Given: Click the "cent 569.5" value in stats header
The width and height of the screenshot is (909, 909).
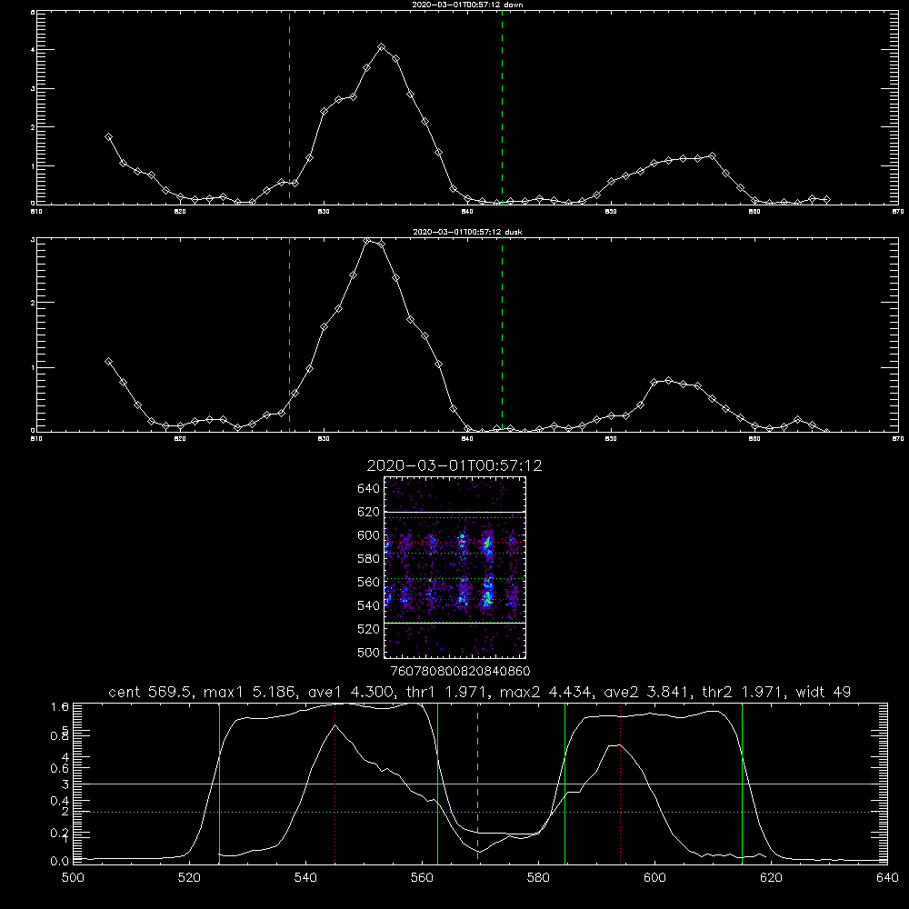Looking at the screenshot, I should [151, 692].
